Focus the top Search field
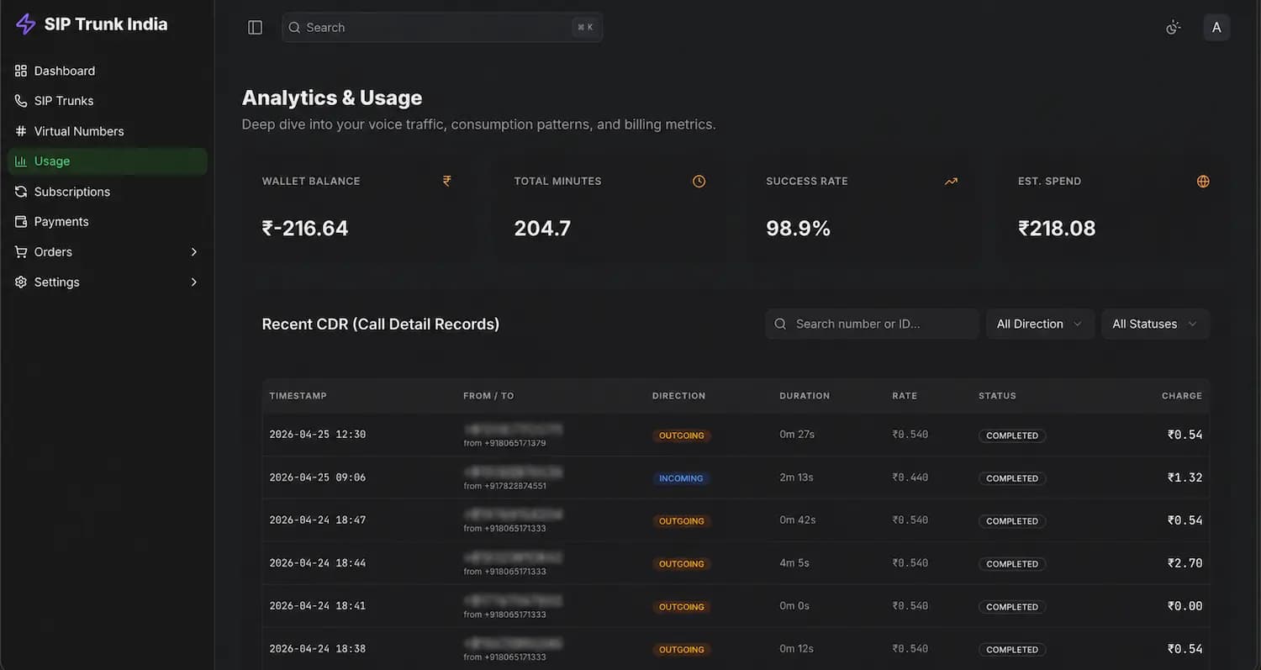The height and width of the screenshot is (670, 1261). tap(442, 28)
